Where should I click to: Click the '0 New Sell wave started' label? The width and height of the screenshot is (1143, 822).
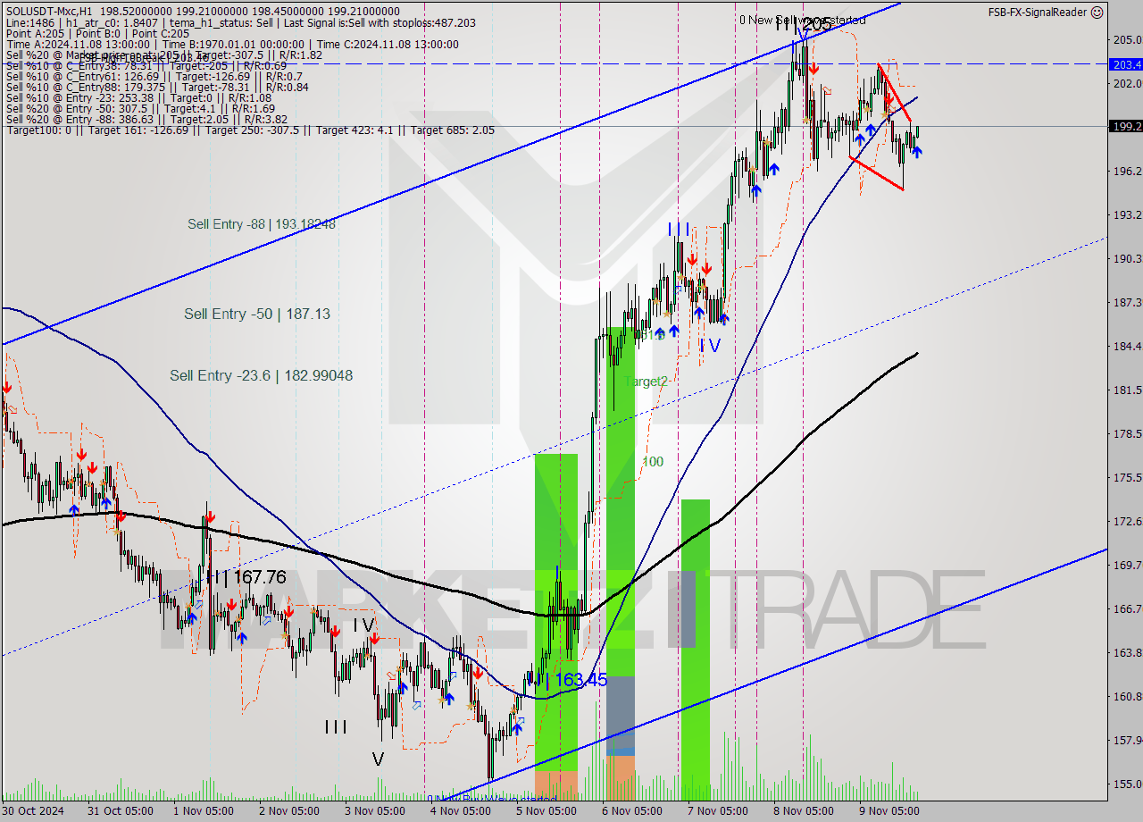pyautogui.click(x=802, y=20)
